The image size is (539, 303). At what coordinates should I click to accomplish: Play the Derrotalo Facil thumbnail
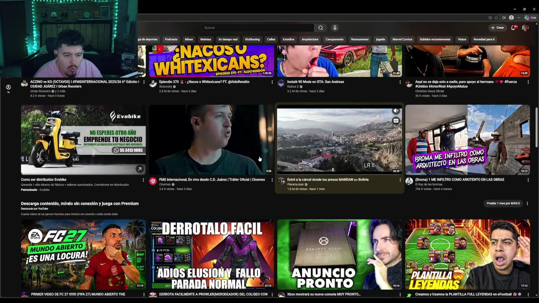coord(211,254)
